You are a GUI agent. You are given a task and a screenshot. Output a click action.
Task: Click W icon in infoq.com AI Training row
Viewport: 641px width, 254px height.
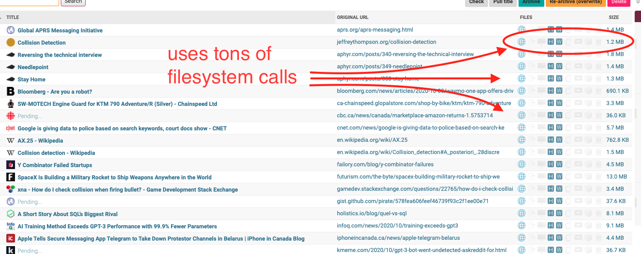point(559,226)
